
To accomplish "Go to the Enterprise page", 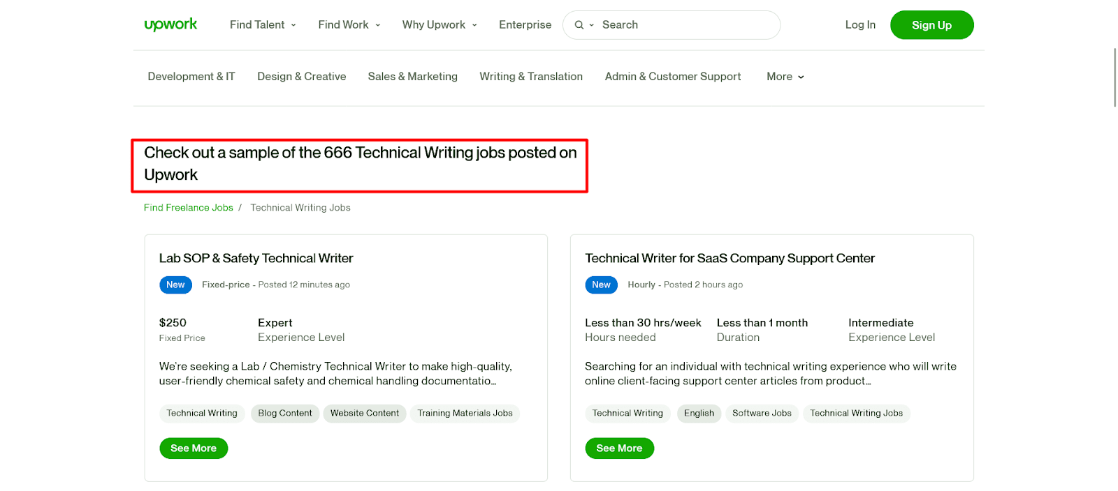I will pyautogui.click(x=525, y=25).
